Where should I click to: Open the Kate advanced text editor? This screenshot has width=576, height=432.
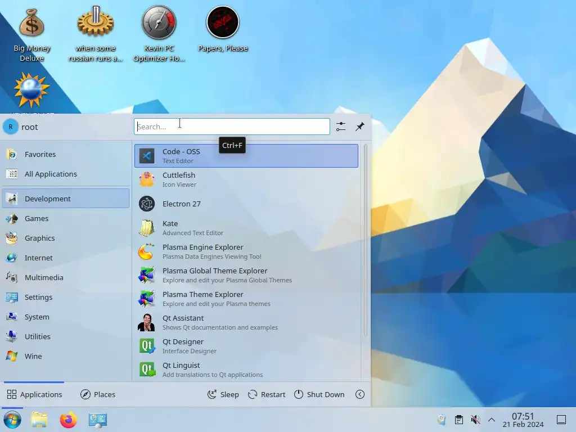(246, 228)
